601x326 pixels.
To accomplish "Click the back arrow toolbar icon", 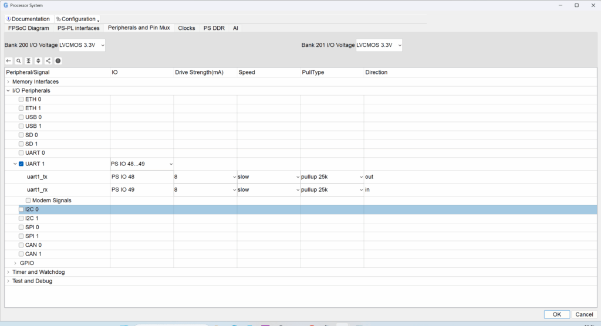I will [9, 61].
